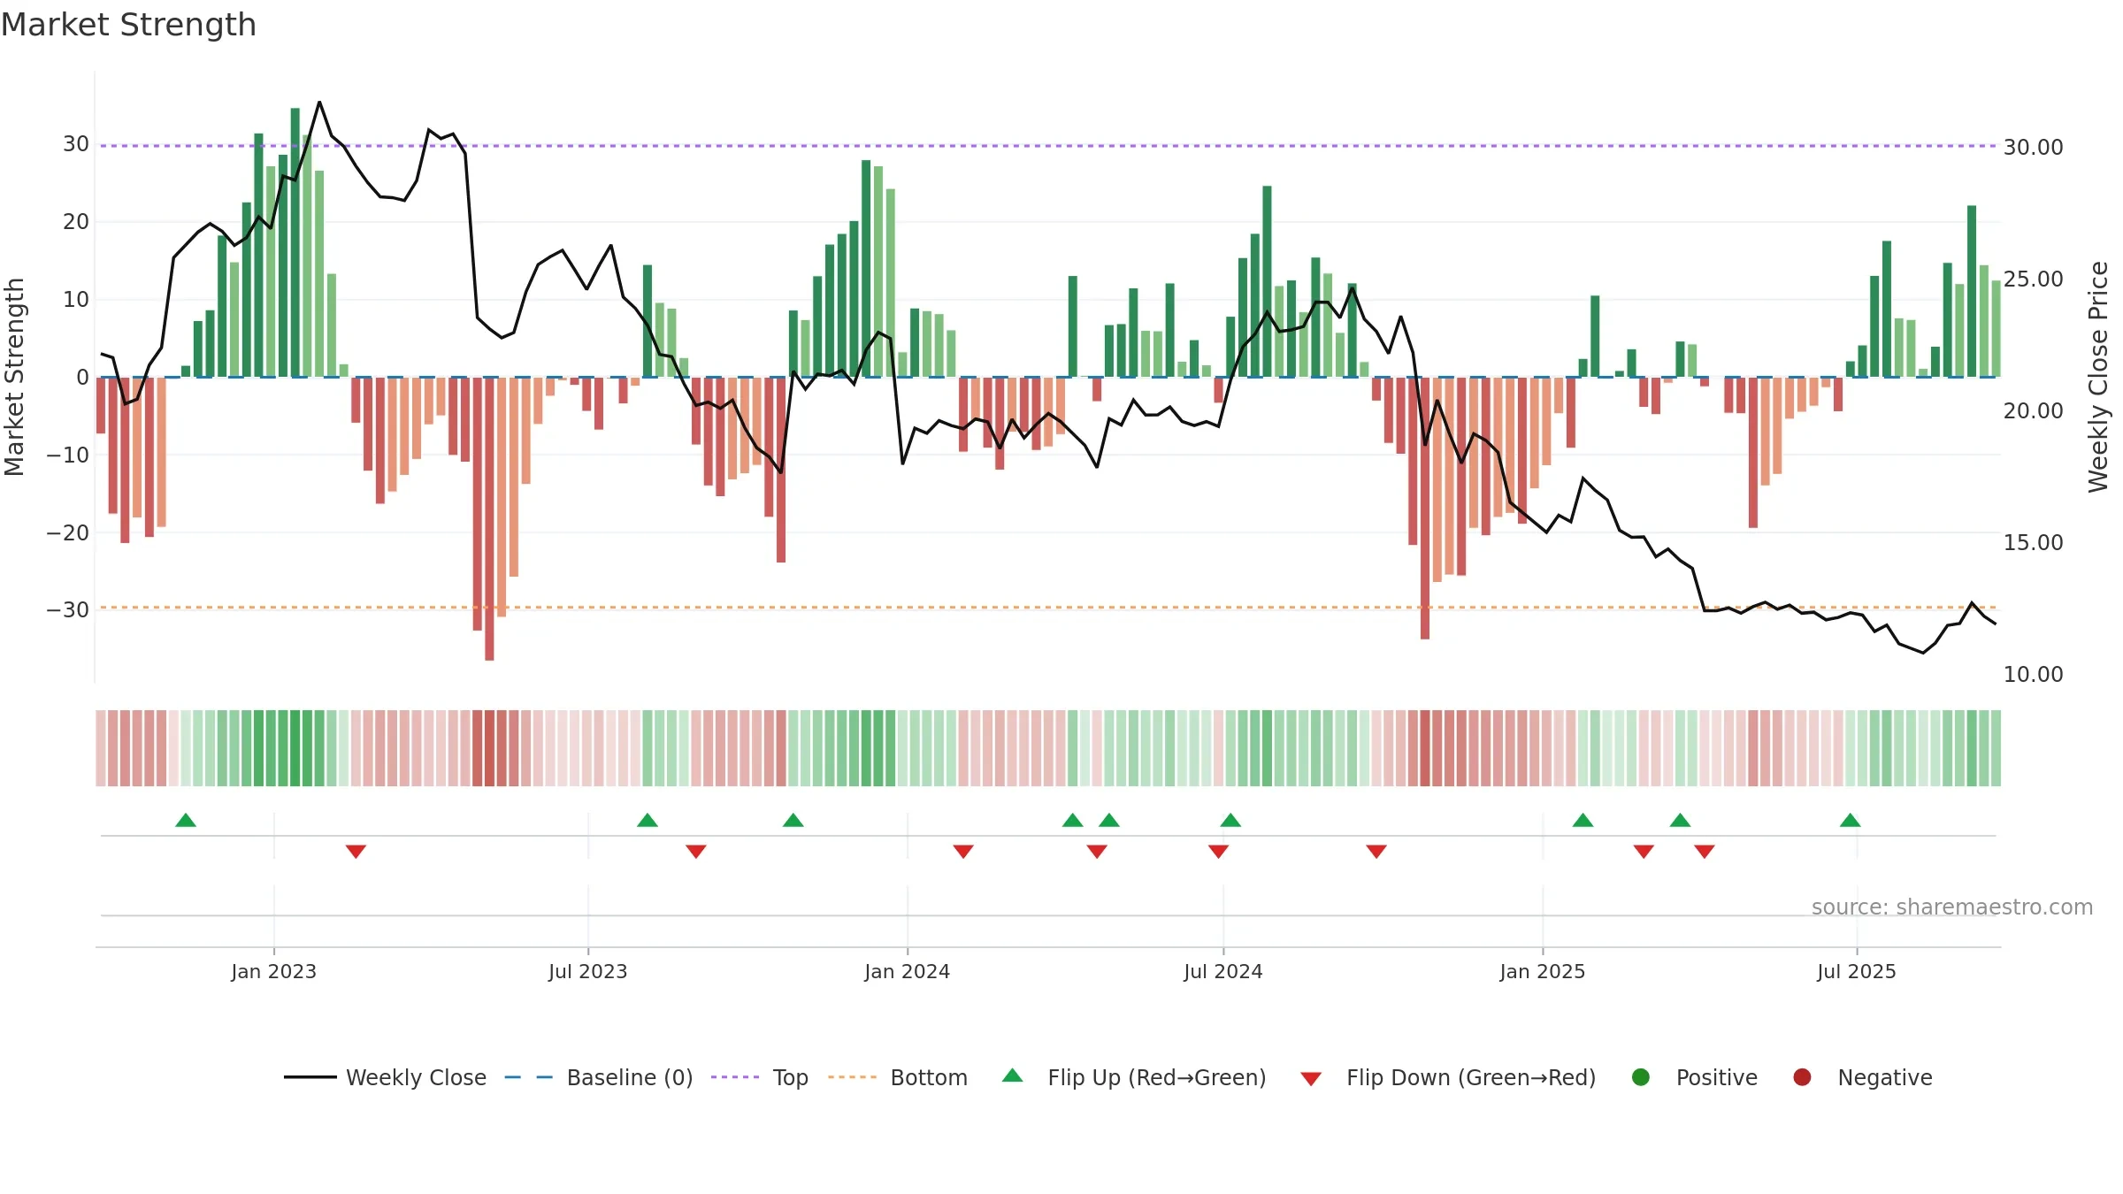Image resolution: width=2123 pixels, height=1194 pixels.
Task: Click the green Positive circle in the legend
Action: tap(1641, 1077)
